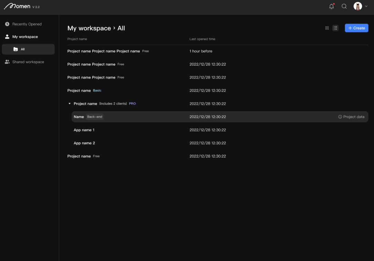Open Project data for Back-end row

point(351,117)
